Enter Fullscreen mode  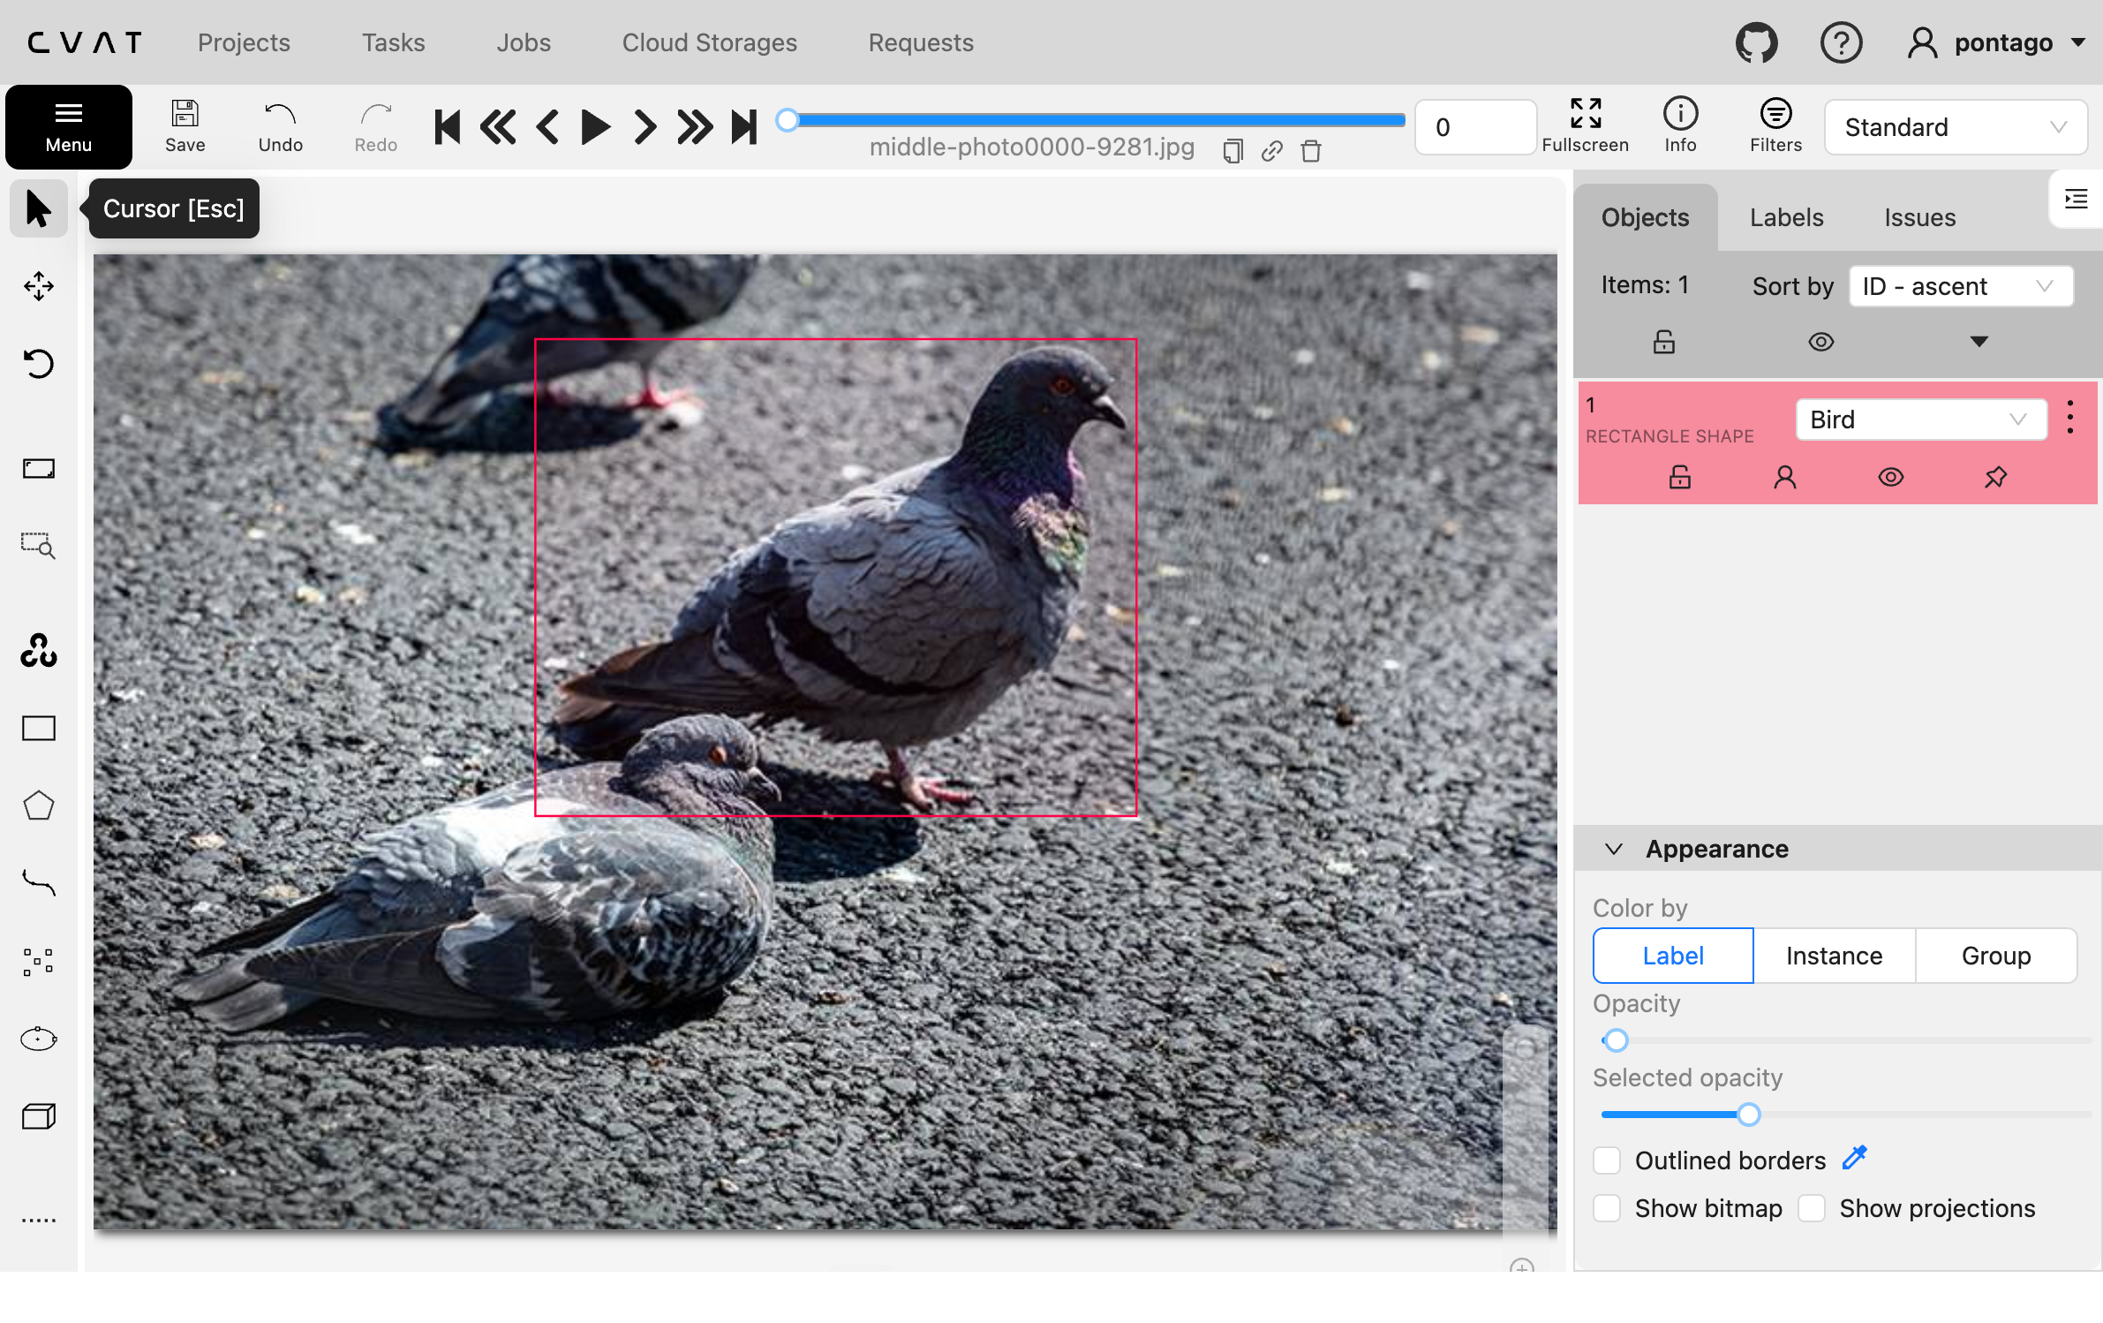pos(1585,126)
